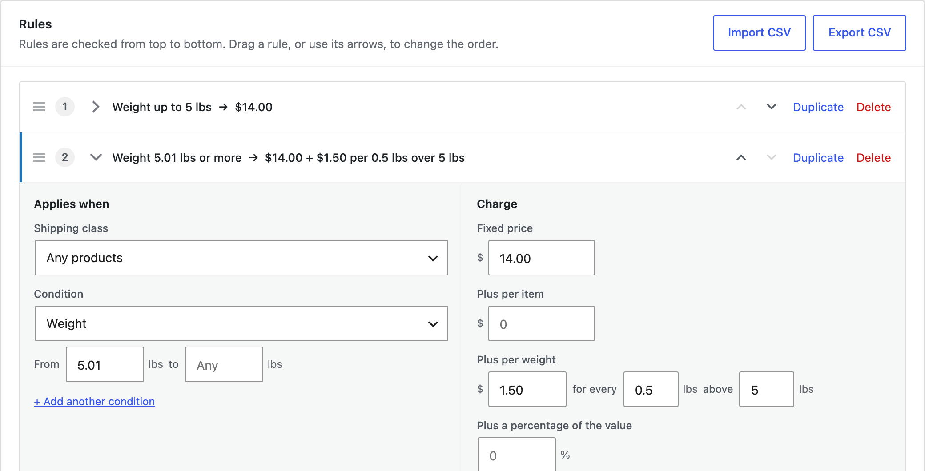Click the 'for every' 0.5 lbs field
Screen dimensions: 925x471
pos(651,389)
